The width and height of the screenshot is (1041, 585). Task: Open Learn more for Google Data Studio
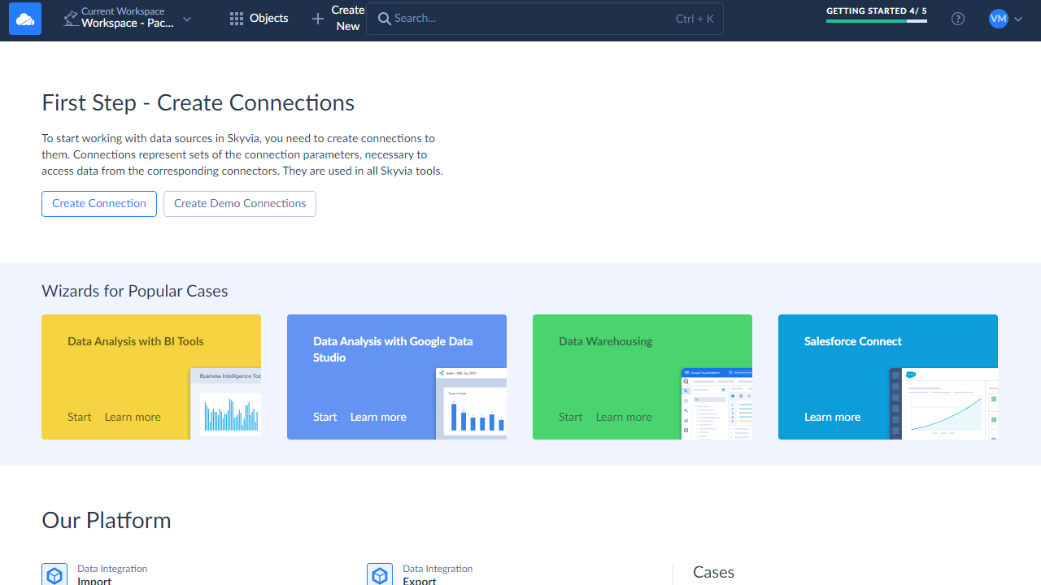(378, 417)
